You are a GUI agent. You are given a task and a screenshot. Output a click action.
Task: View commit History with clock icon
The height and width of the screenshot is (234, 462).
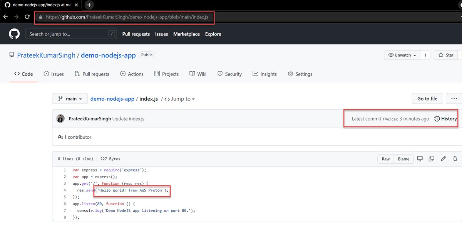click(445, 119)
